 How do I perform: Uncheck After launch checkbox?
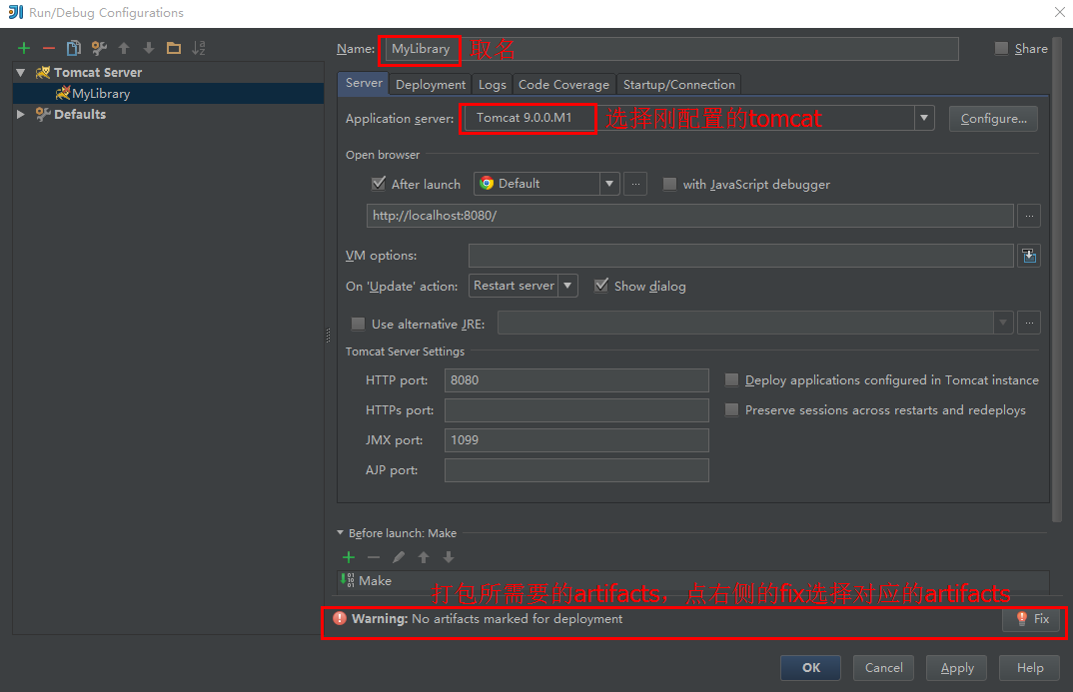click(x=379, y=184)
